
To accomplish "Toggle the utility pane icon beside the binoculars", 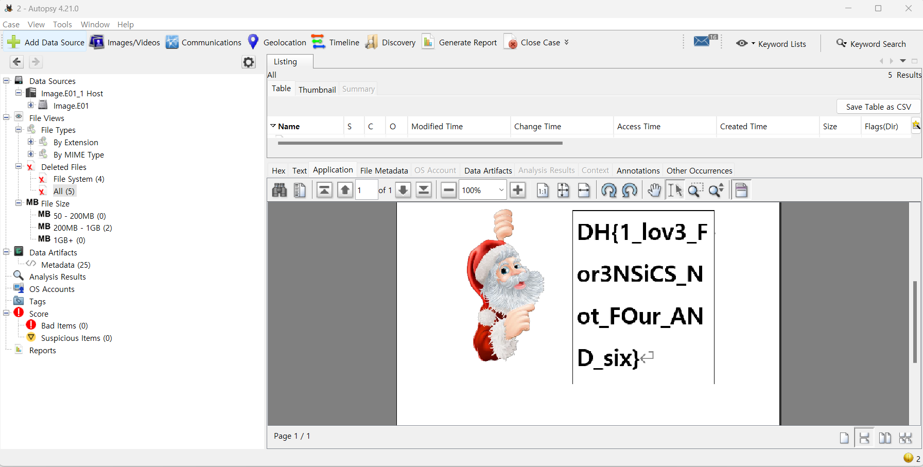I will click(x=300, y=190).
